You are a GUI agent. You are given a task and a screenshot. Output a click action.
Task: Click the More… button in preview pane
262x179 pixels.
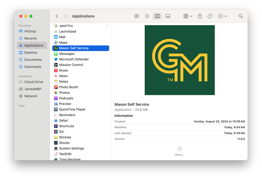pos(180,151)
